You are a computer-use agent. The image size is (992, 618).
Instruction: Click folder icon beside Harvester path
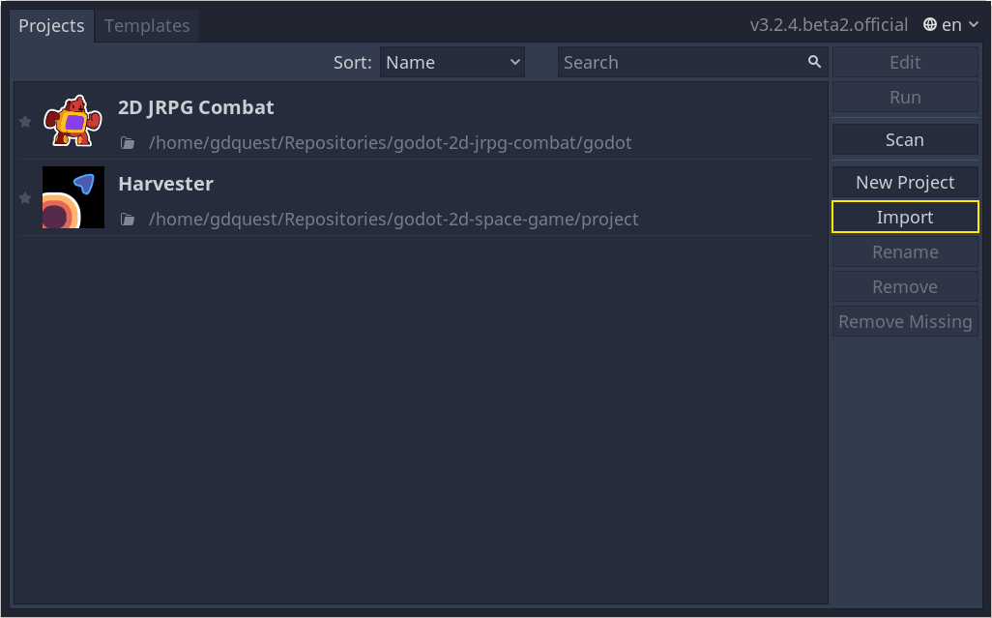pyautogui.click(x=128, y=220)
